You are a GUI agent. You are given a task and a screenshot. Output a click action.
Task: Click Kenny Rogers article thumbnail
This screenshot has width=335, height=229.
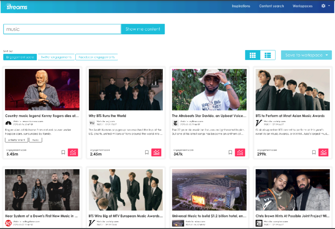[x=42, y=89]
